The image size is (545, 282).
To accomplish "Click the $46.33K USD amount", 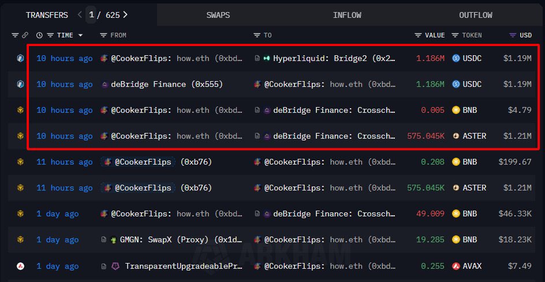I will tap(515, 214).
